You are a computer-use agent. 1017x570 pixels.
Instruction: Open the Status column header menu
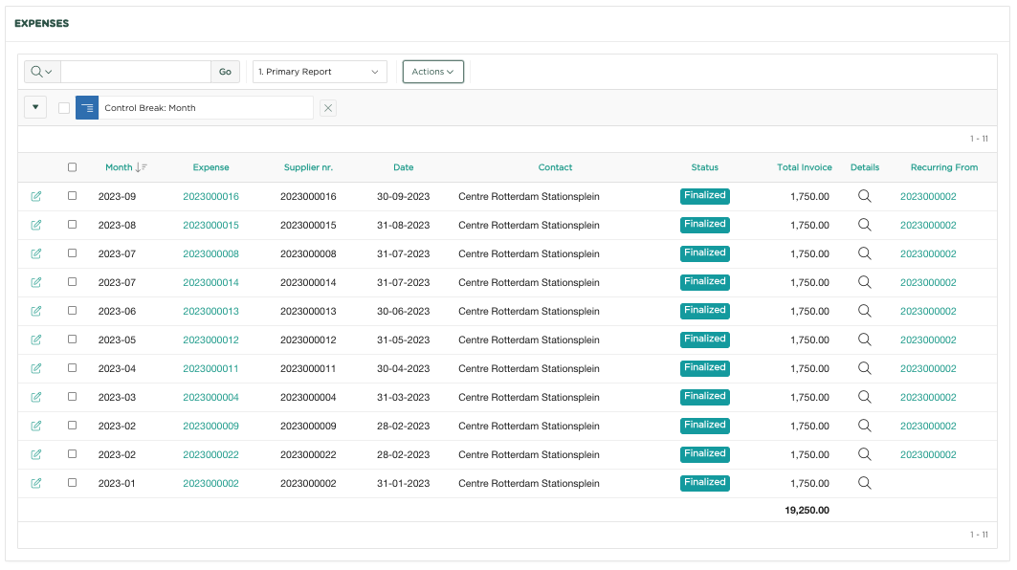(x=704, y=167)
